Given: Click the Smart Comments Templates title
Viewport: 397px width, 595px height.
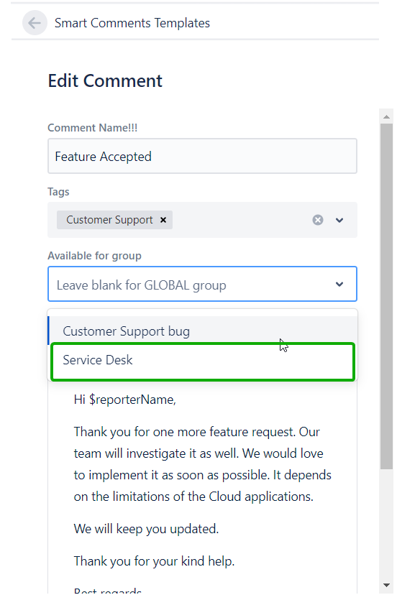Looking at the screenshot, I should (x=132, y=23).
